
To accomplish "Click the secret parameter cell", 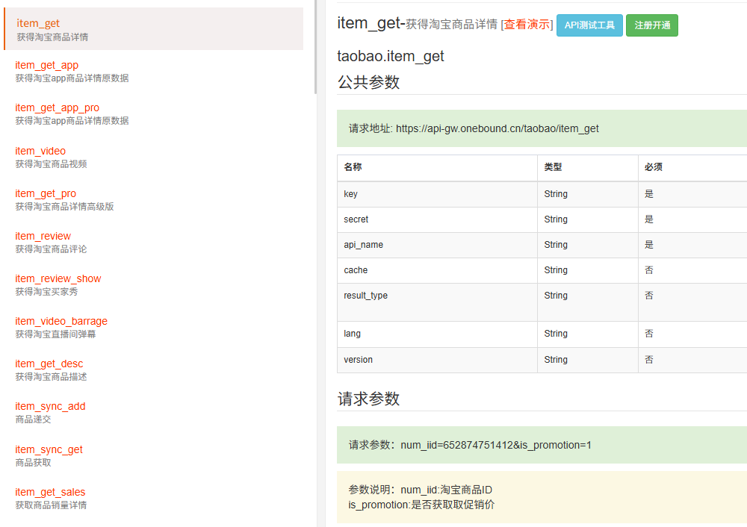I will pos(437,219).
